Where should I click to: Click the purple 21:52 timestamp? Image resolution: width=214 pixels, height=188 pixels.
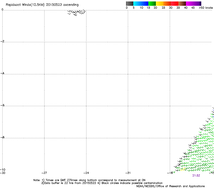pos(196,176)
